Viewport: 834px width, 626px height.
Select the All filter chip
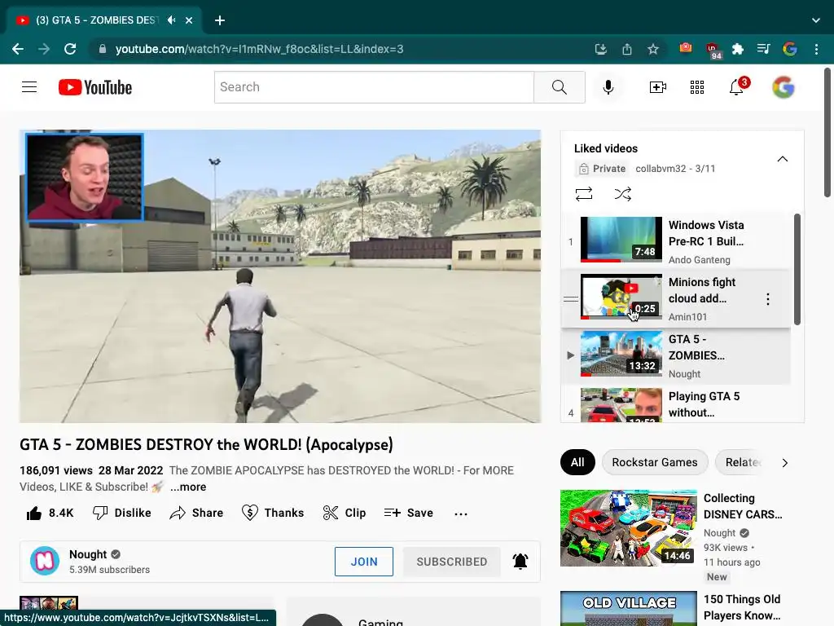coord(577,462)
